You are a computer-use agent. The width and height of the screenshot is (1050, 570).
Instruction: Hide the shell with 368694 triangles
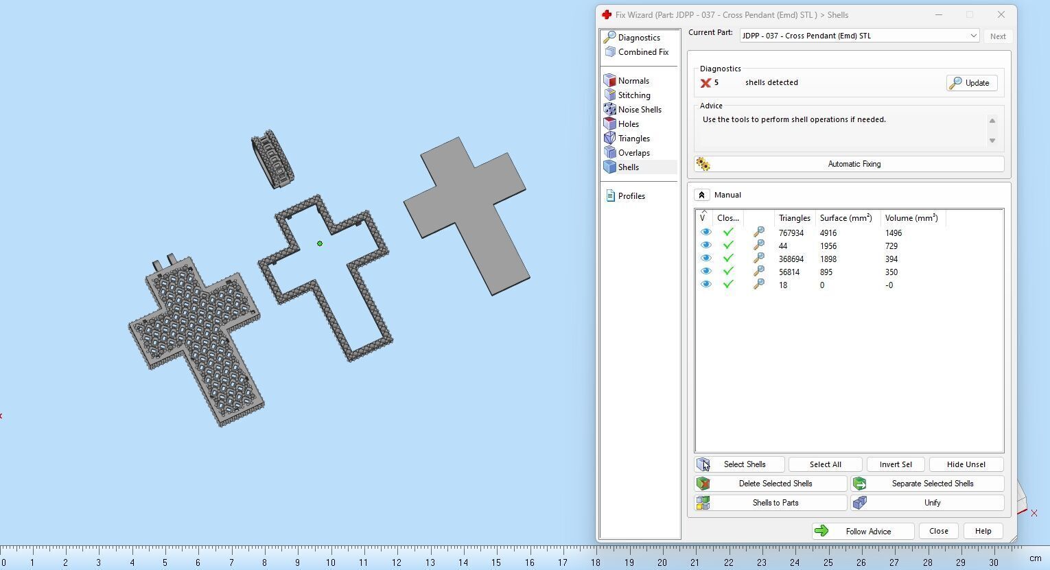click(x=705, y=259)
